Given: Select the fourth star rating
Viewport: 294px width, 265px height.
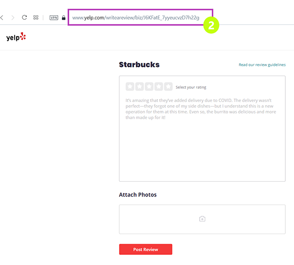Looking at the screenshot, I should pyautogui.click(x=159, y=87).
